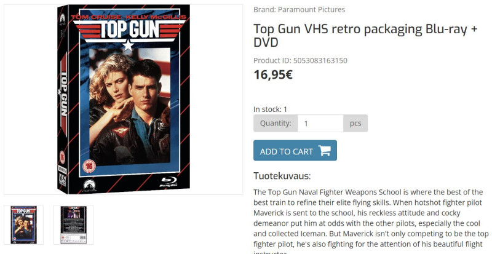The height and width of the screenshot is (254, 492).
Task: Click the In stock: 1 text
Action: pyautogui.click(x=270, y=109)
